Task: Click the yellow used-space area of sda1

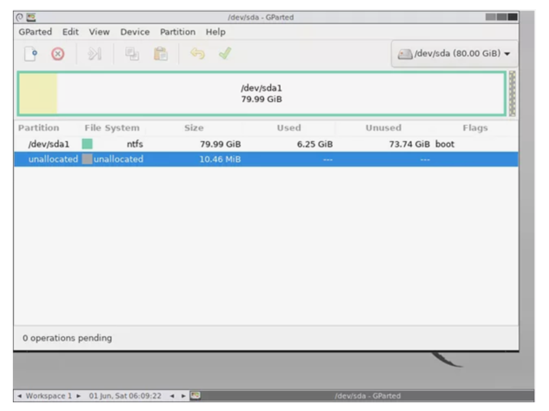Action: click(x=38, y=94)
